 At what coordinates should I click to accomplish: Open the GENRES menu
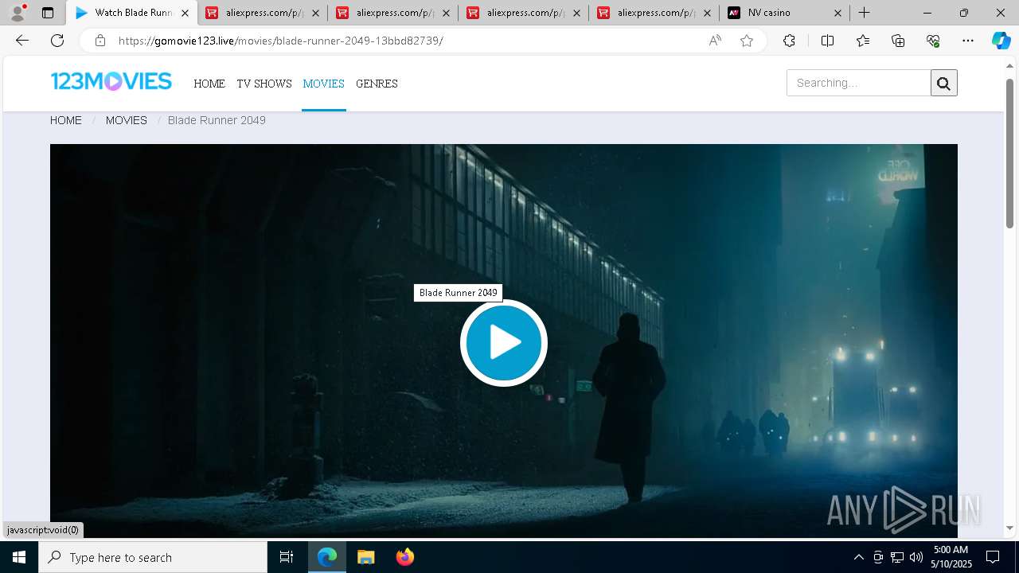(x=377, y=84)
